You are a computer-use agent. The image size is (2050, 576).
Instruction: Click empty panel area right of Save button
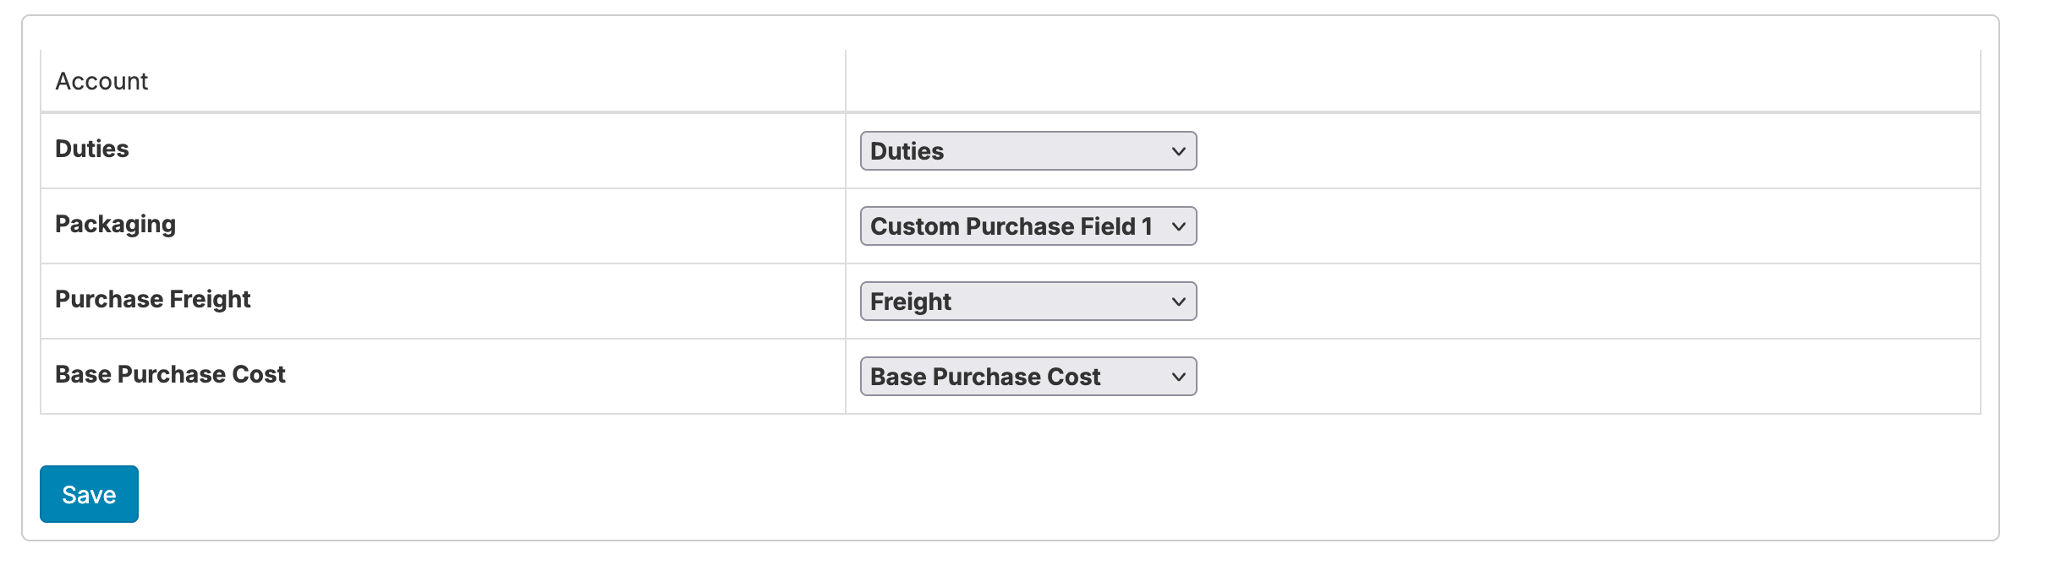click(1015, 494)
